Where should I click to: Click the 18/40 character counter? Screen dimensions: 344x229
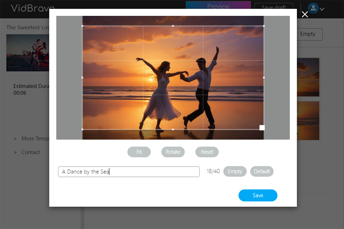pos(213,171)
